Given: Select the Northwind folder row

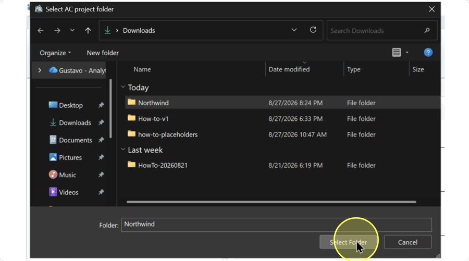Looking at the screenshot, I should point(282,103).
